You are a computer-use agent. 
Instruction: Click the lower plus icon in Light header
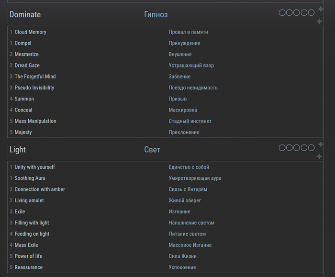pos(319,156)
